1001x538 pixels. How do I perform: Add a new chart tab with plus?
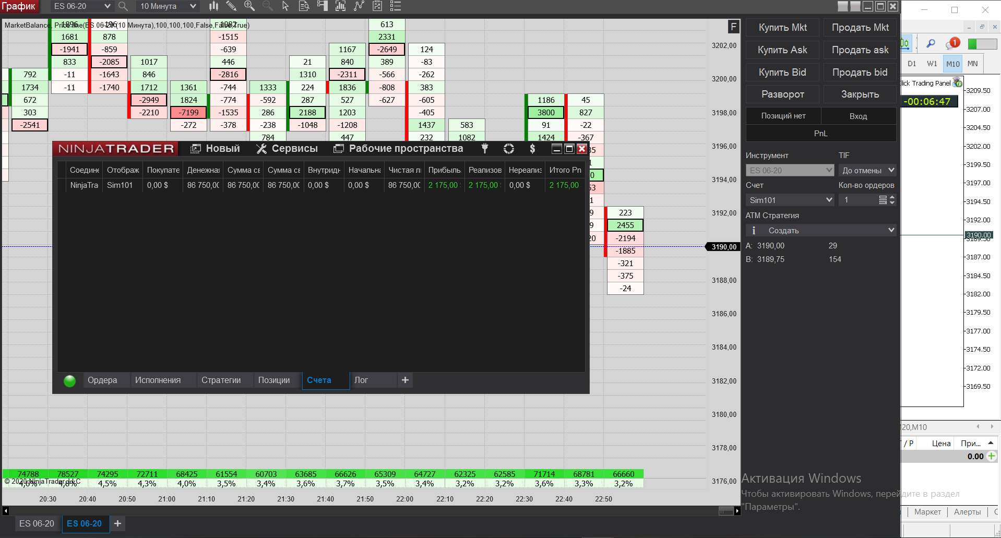pyautogui.click(x=118, y=523)
